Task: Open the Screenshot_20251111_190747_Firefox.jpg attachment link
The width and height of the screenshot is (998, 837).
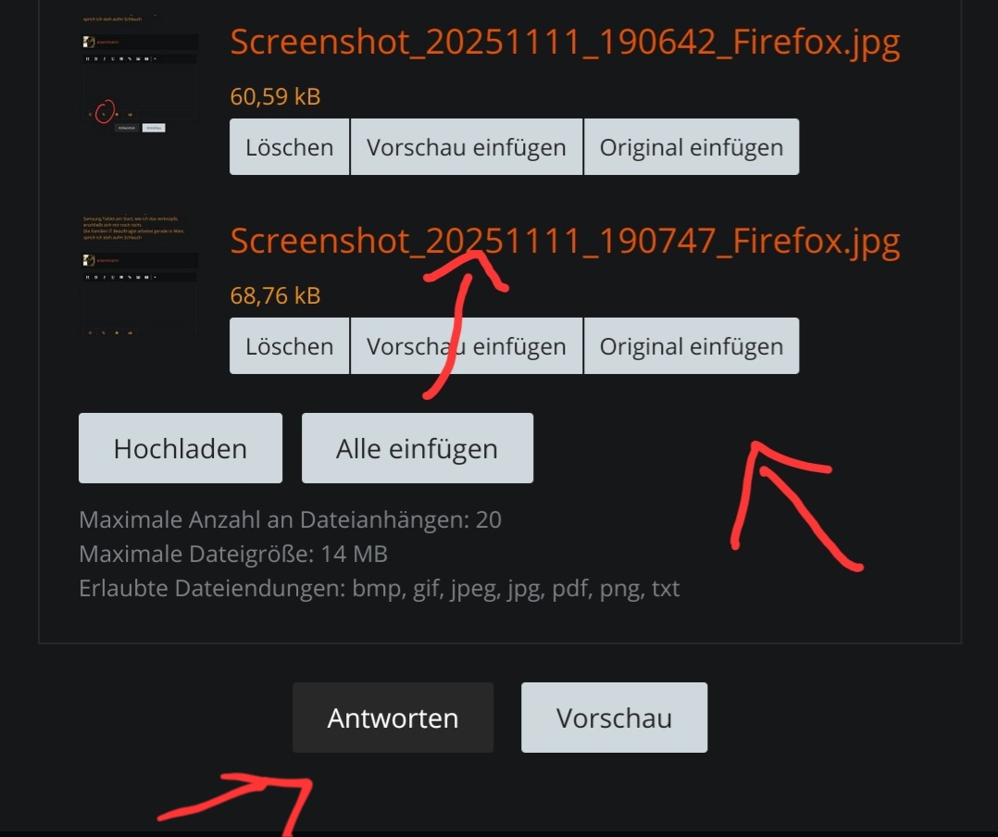Action: [565, 242]
